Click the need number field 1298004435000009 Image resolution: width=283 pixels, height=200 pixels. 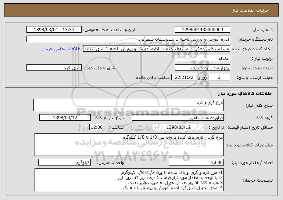pos(202,29)
